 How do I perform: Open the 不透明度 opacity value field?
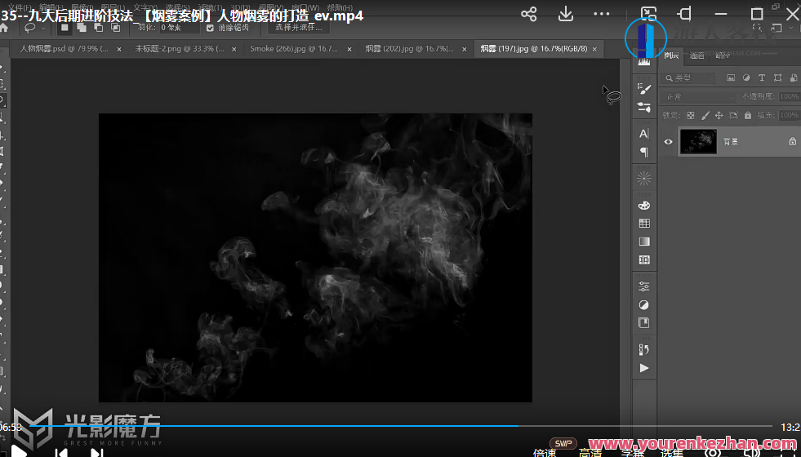pyautogui.click(x=790, y=96)
